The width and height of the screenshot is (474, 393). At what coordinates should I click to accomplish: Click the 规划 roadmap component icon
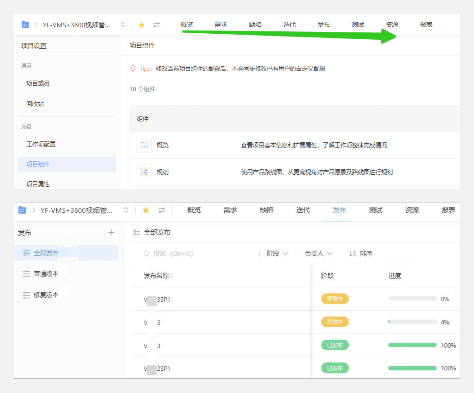(144, 172)
